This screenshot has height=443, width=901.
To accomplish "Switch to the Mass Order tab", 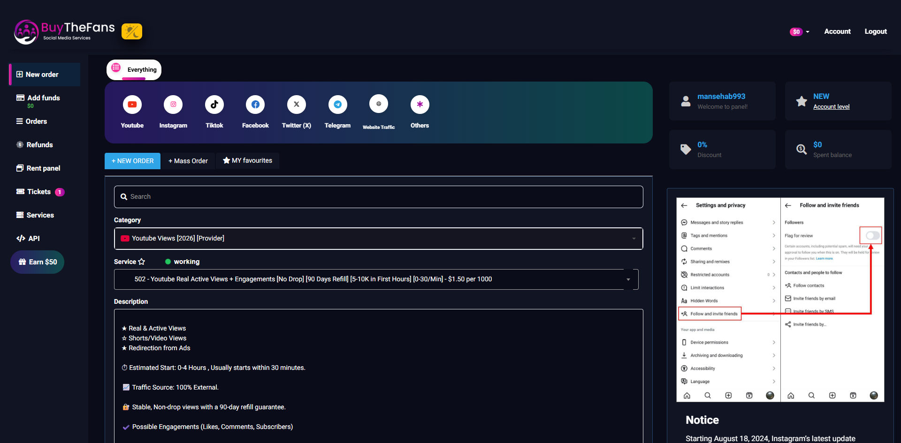I will coord(188,160).
